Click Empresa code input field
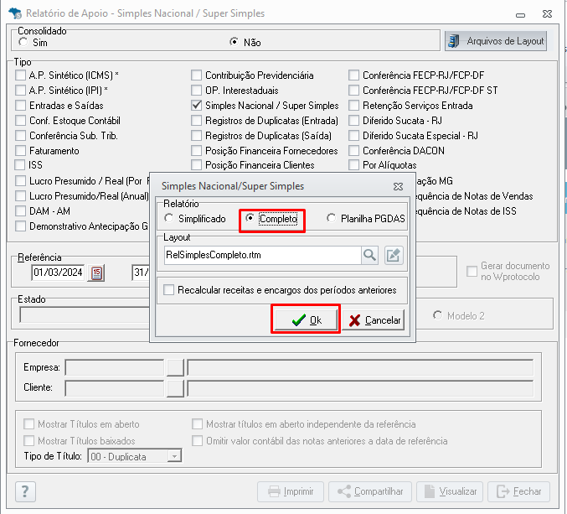This screenshot has height=514, width=567. tap(114, 368)
